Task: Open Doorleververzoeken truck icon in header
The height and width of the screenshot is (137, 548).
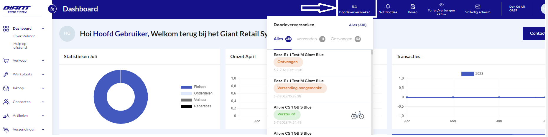Action: pyautogui.click(x=354, y=6)
